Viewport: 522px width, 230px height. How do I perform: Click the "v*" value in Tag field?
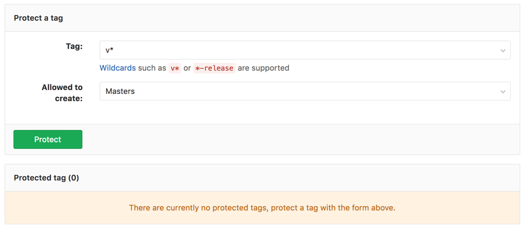pyautogui.click(x=110, y=50)
